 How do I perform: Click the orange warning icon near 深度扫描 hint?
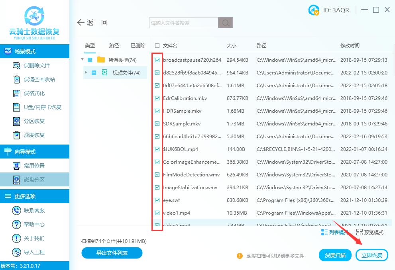[x=240, y=256]
